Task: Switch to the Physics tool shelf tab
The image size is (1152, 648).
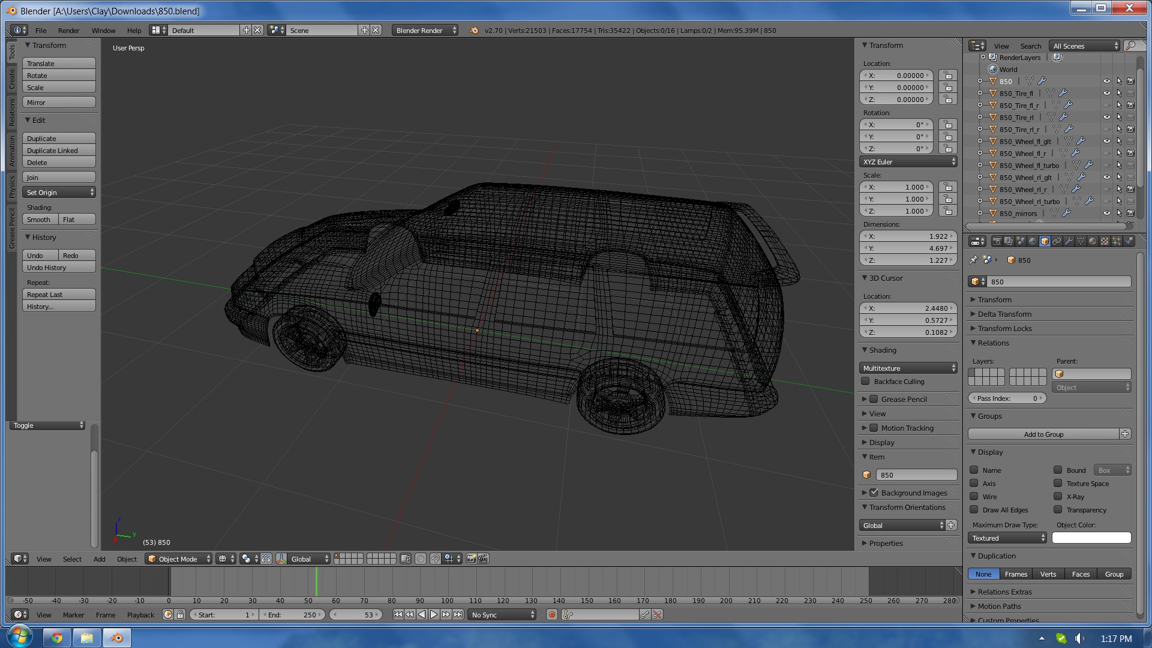Action: [11, 187]
